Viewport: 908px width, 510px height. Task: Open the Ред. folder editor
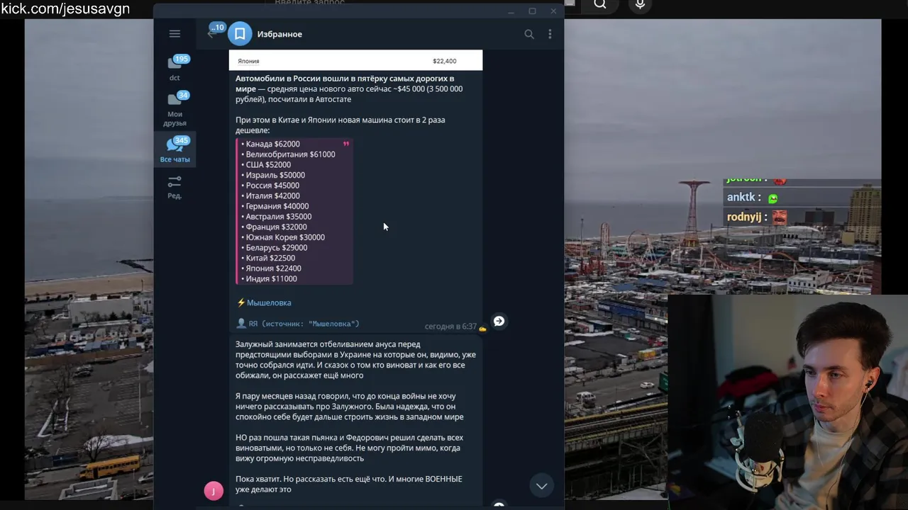pyautogui.click(x=175, y=187)
